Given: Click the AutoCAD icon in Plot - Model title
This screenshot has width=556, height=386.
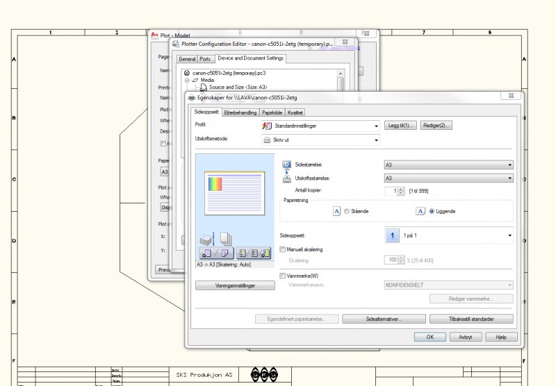Looking at the screenshot, I should pos(154,35).
